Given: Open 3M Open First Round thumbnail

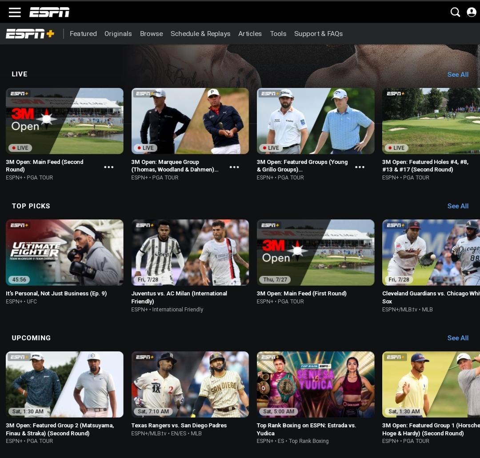Looking at the screenshot, I should 316,253.
